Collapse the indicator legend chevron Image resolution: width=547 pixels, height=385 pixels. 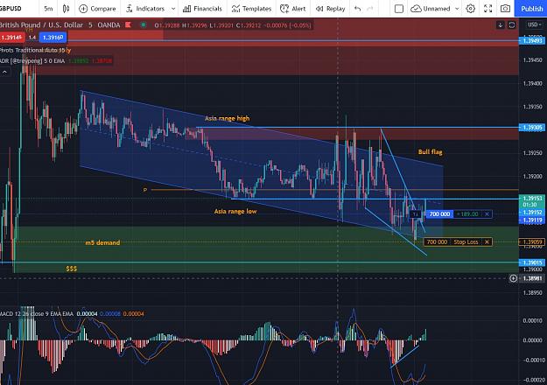point(5,72)
